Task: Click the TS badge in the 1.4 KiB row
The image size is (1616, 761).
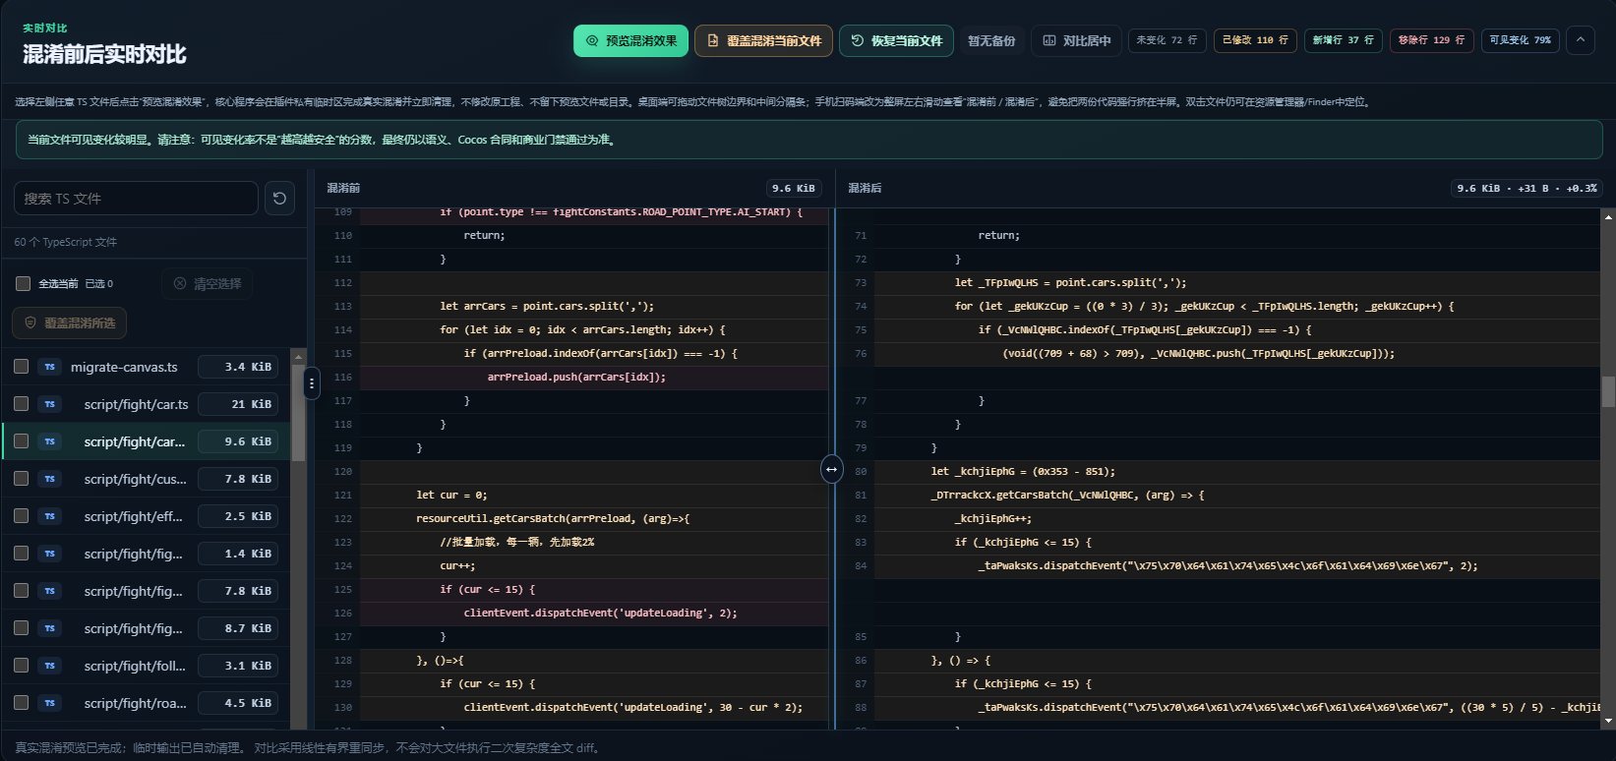Action: 49,554
